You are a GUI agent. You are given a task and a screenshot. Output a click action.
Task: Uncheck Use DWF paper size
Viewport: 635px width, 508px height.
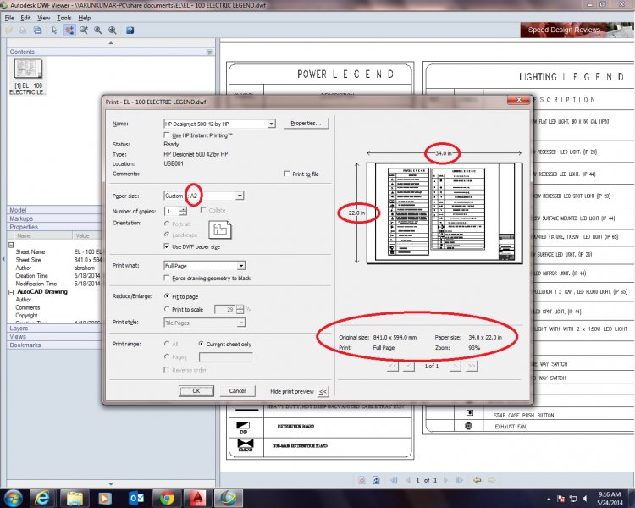click(x=167, y=246)
